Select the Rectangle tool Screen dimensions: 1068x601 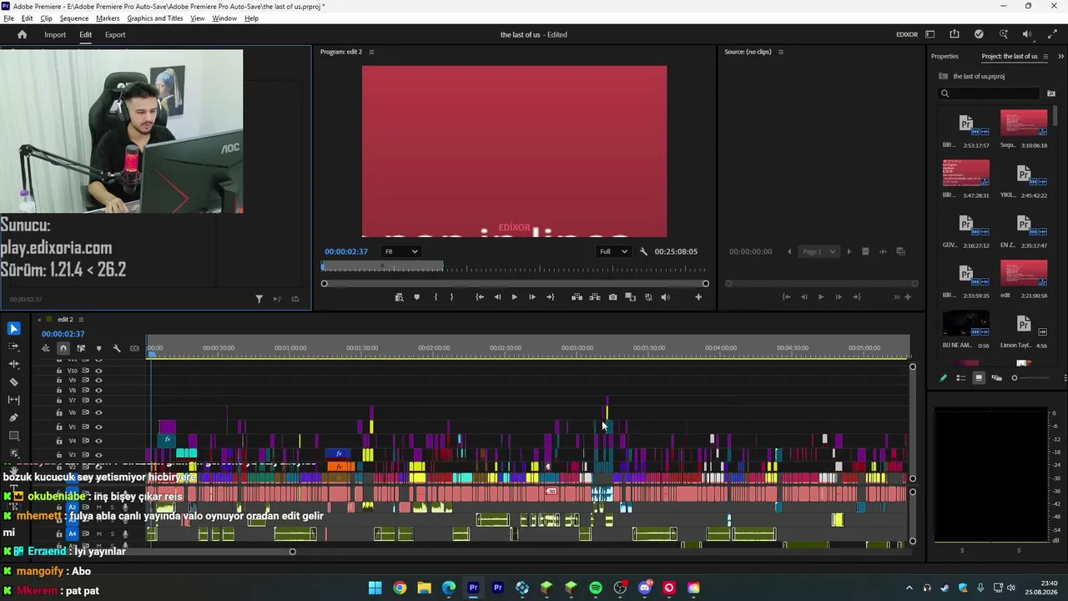click(13, 436)
